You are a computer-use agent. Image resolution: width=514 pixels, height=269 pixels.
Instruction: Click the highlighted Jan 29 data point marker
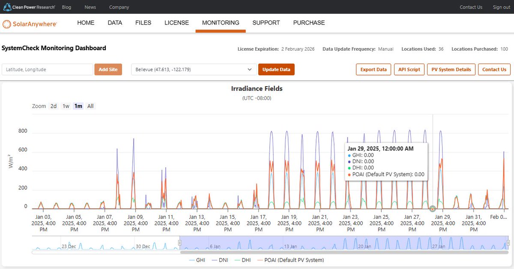point(433,209)
